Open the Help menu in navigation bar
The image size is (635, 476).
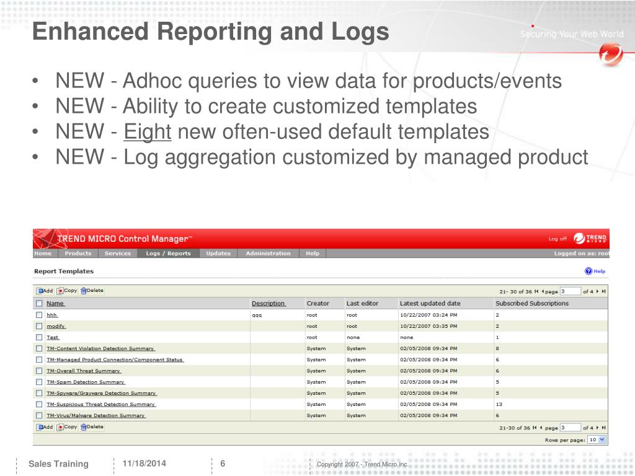(313, 253)
